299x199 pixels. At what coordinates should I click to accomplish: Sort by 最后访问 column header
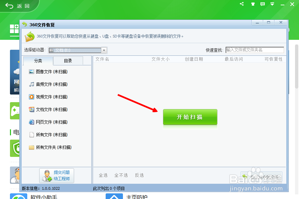click(x=234, y=59)
